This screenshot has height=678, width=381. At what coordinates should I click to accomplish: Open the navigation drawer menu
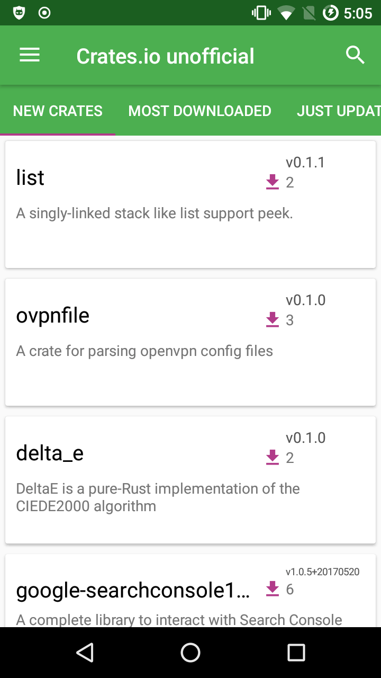(29, 55)
